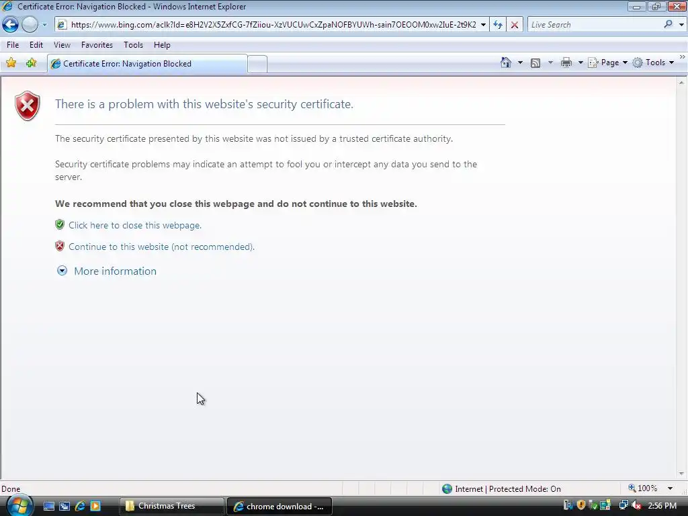Open a new blank tab
Viewport: 688px width, 516px height.
pos(257,64)
